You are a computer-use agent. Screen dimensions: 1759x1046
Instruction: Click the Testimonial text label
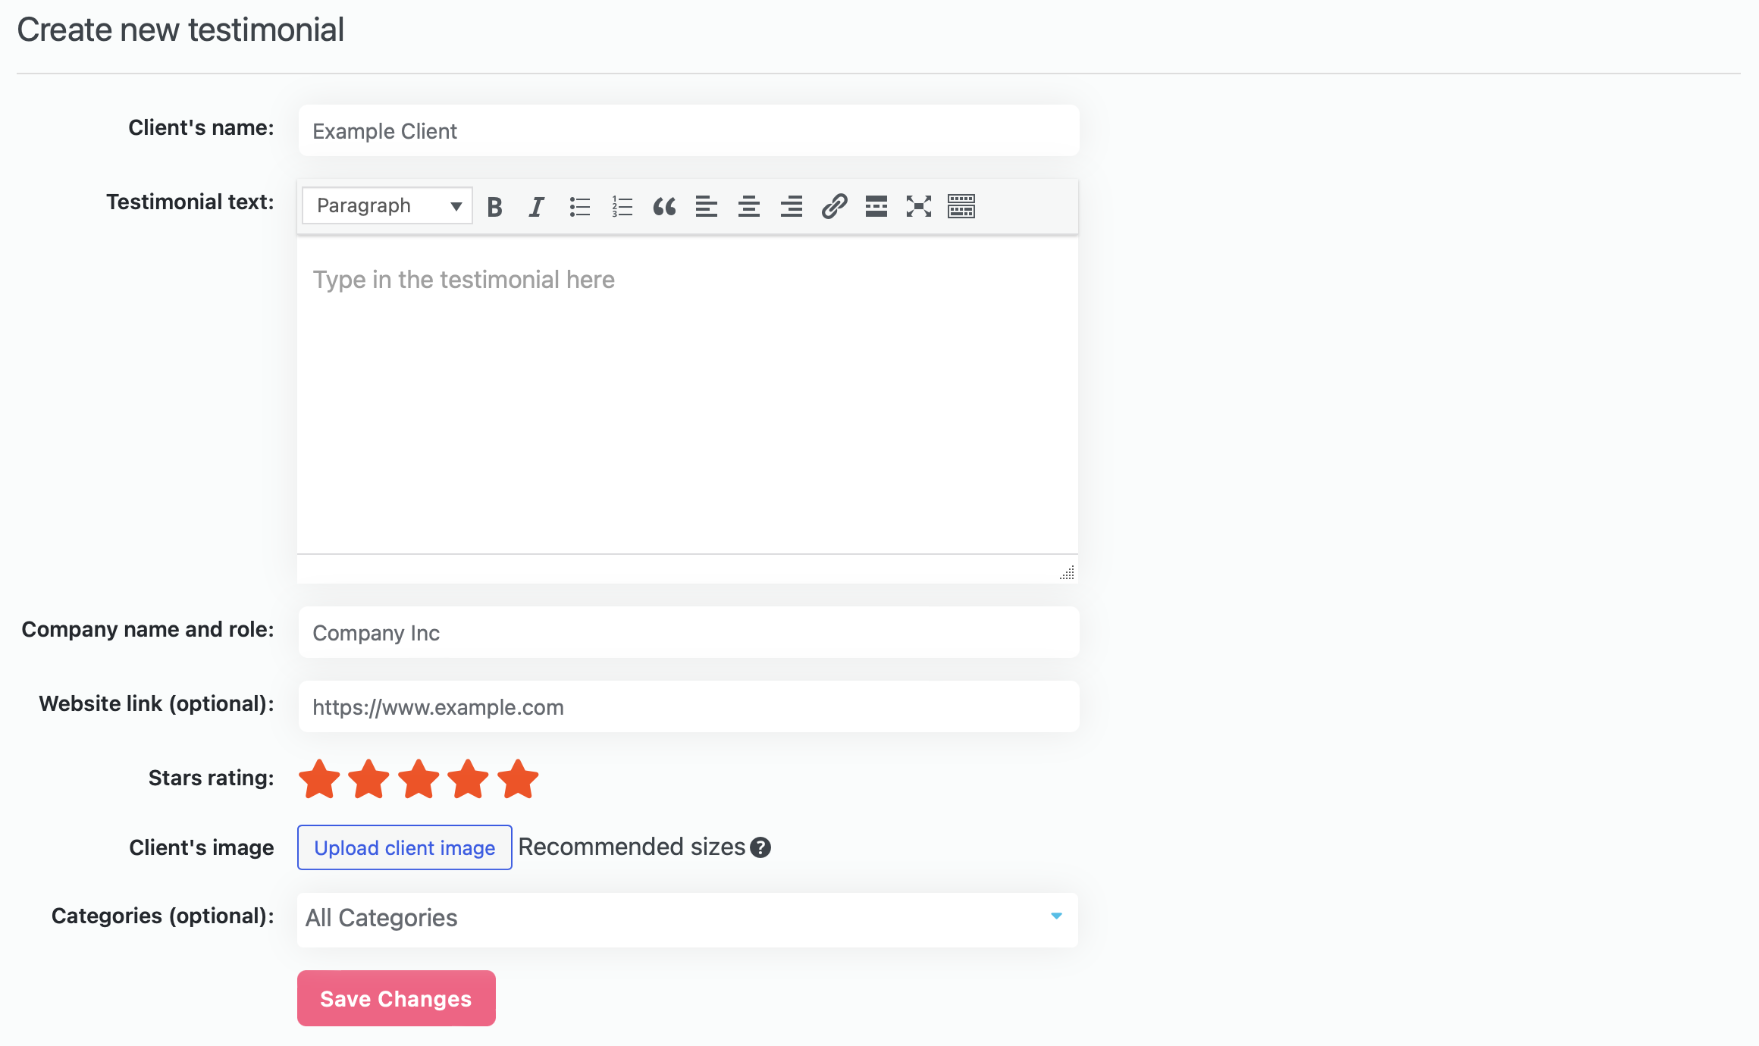point(190,202)
